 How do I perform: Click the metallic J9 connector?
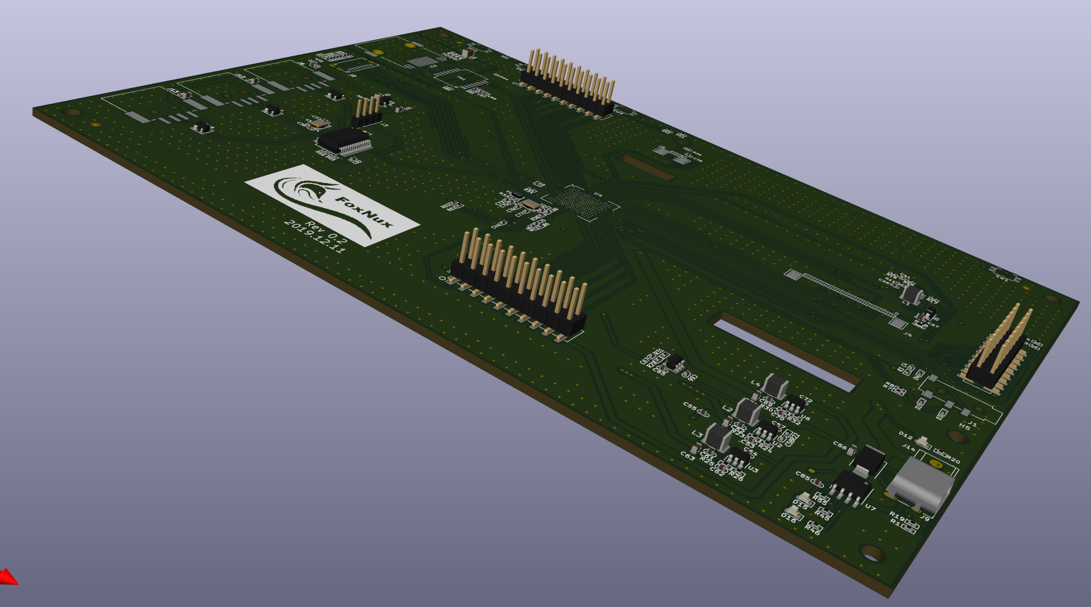click(x=921, y=483)
